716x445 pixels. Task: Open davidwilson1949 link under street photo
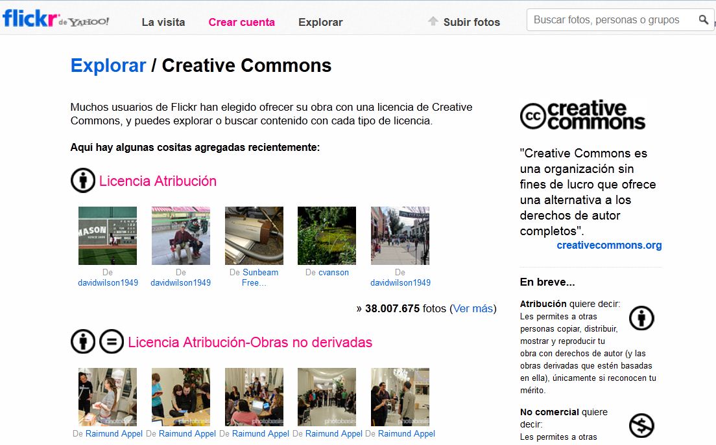pyautogui.click(x=400, y=282)
